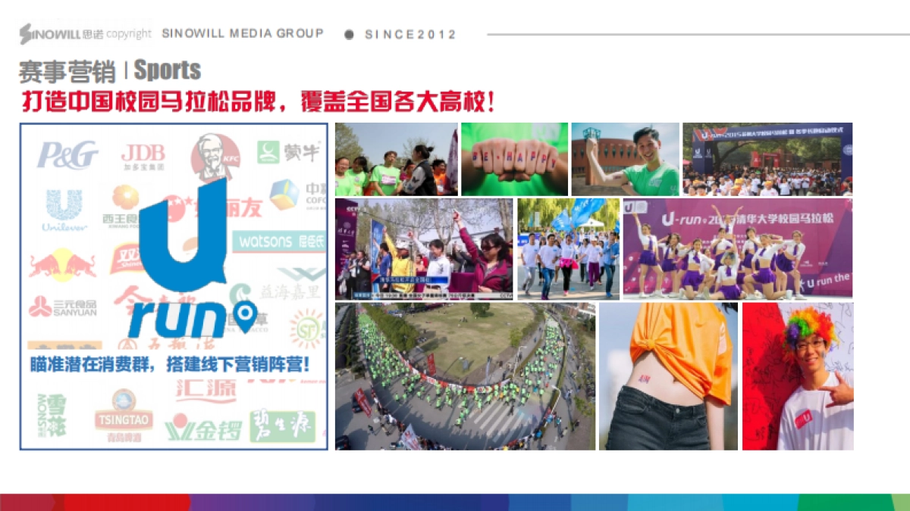The image size is (910, 511).
Task: Select the JDB logo
Action: coord(143,156)
